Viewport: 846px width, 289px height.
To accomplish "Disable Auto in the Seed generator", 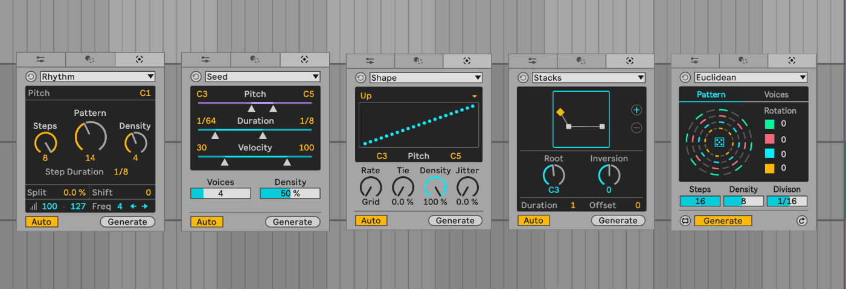I will coord(207,222).
